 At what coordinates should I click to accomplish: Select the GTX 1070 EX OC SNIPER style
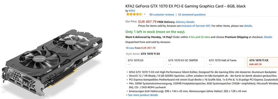pyautogui.click(x=185, y=62)
